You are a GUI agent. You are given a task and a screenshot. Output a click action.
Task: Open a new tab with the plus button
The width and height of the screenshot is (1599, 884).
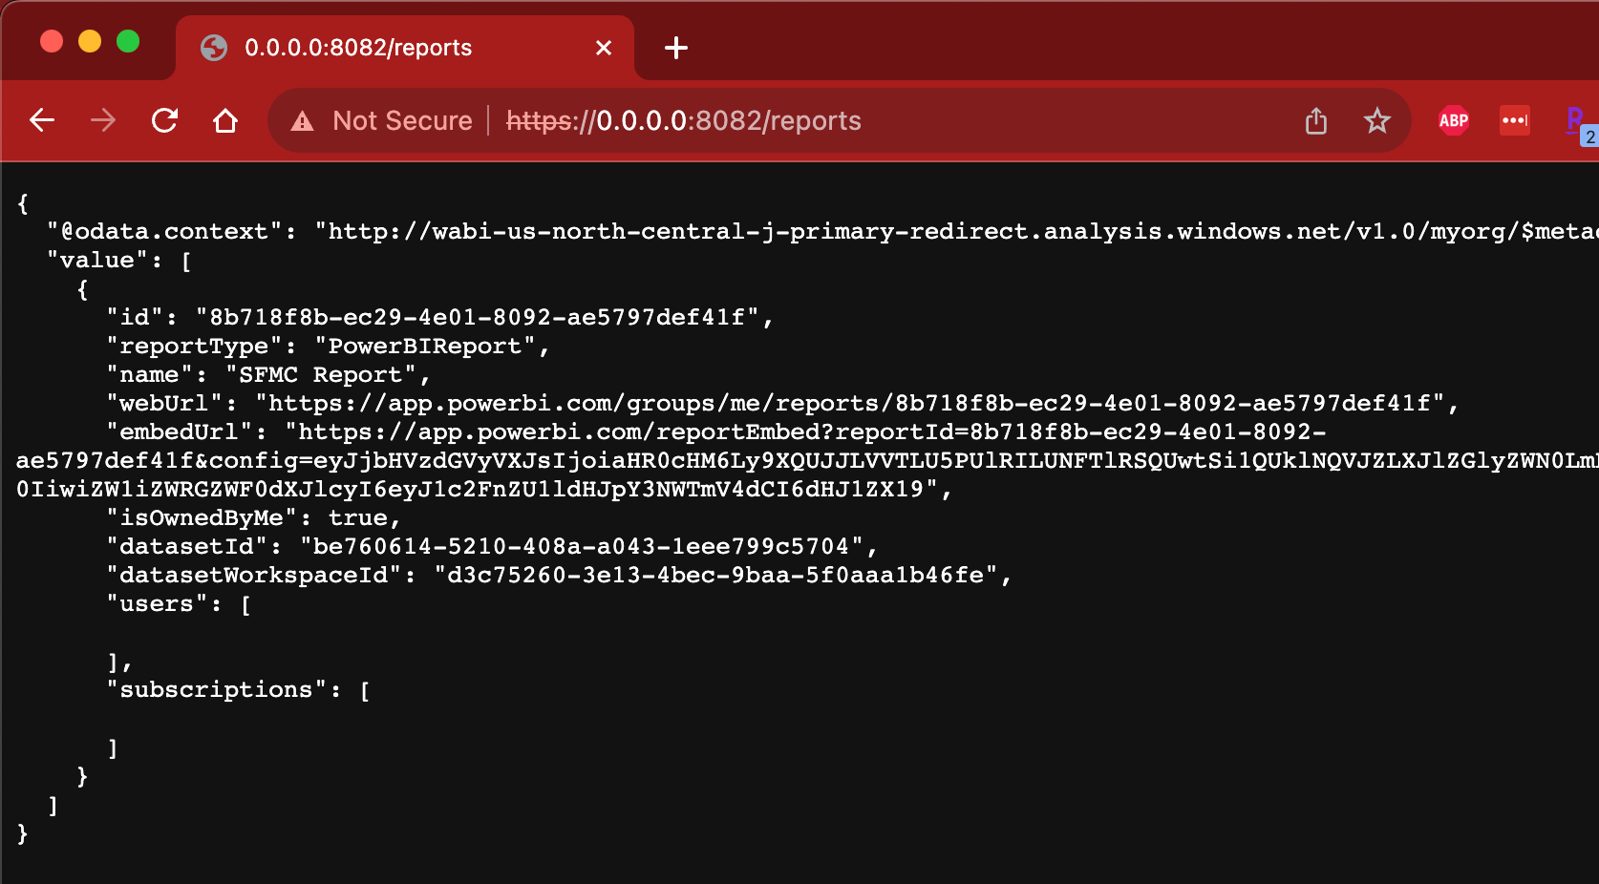click(676, 48)
